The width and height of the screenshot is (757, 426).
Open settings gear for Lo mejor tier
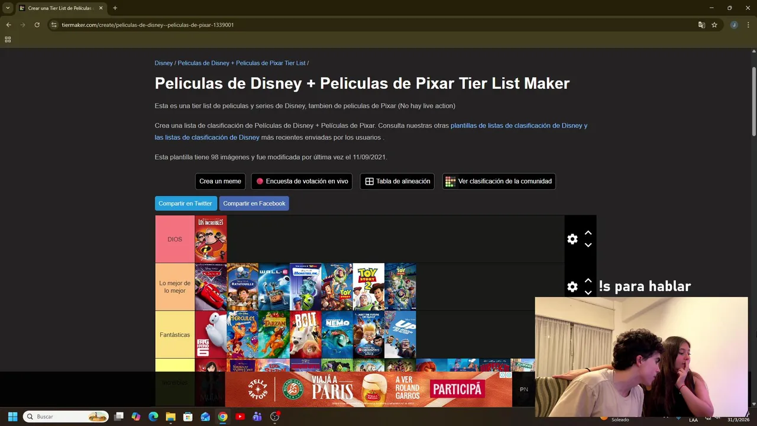tap(572, 286)
